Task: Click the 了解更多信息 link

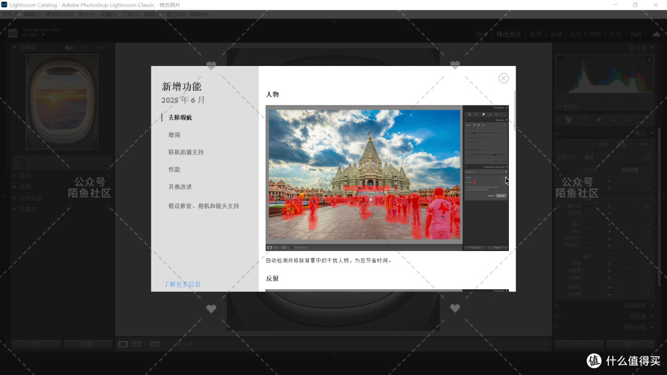Action: click(x=182, y=284)
